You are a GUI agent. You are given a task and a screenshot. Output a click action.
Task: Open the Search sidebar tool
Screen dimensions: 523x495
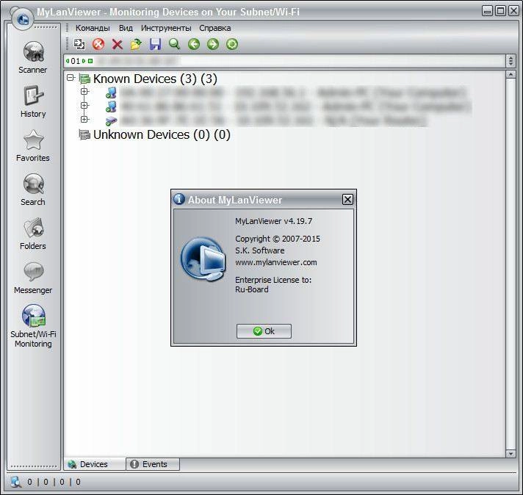pyautogui.click(x=33, y=189)
